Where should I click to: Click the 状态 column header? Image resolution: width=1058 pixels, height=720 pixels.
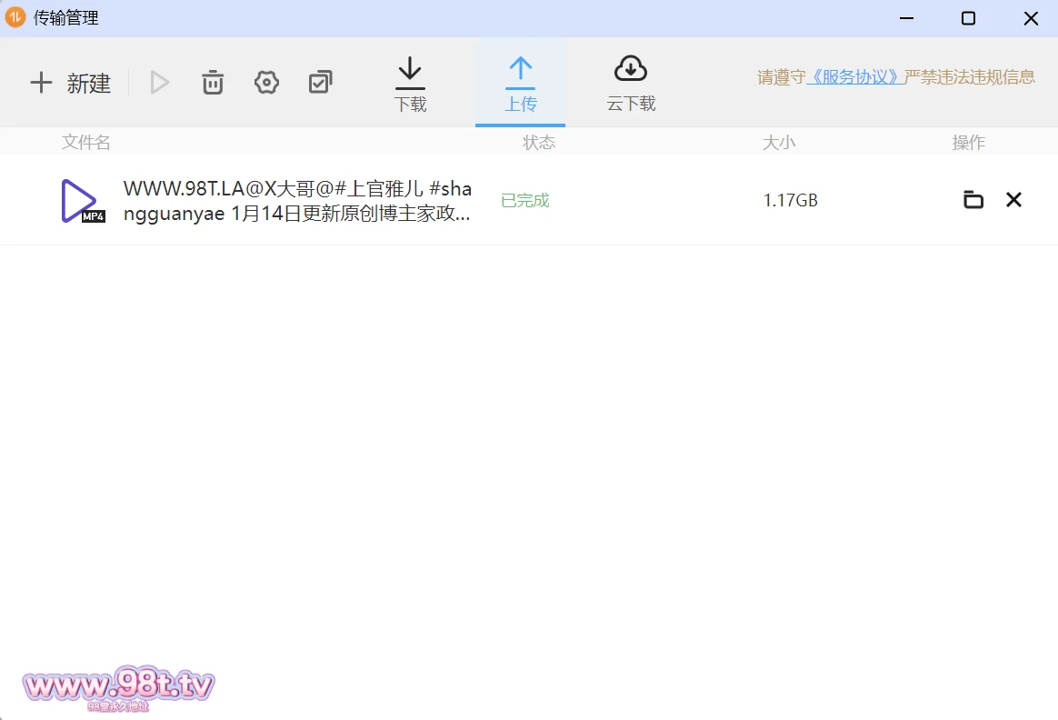click(538, 143)
